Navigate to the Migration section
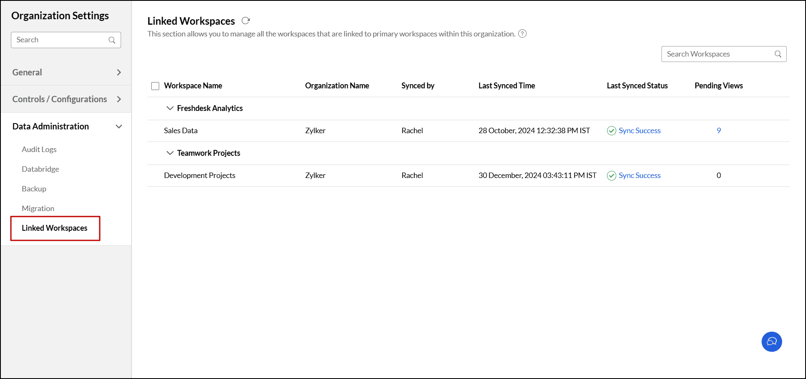The height and width of the screenshot is (379, 806). coord(38,208)
